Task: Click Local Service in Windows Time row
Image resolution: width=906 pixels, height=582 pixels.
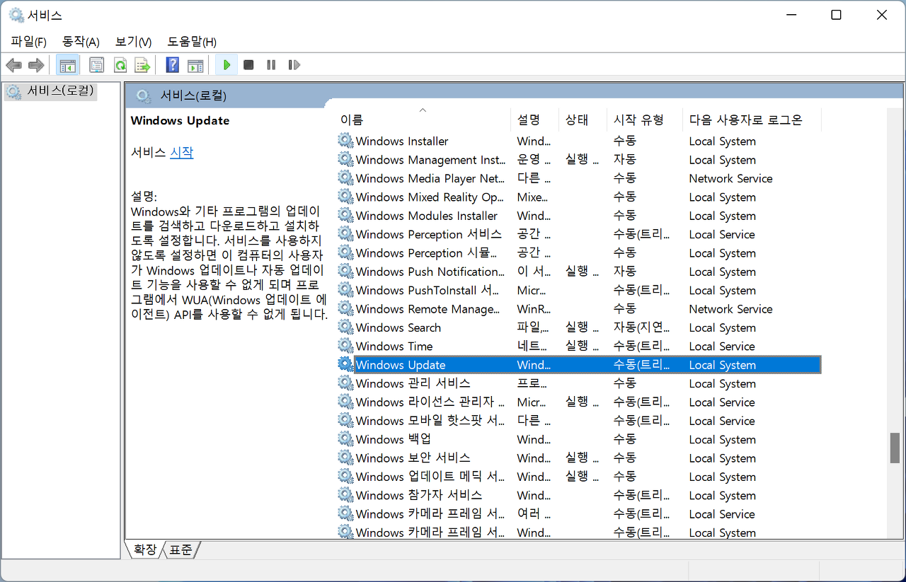Action: click(x=722, y=346)
